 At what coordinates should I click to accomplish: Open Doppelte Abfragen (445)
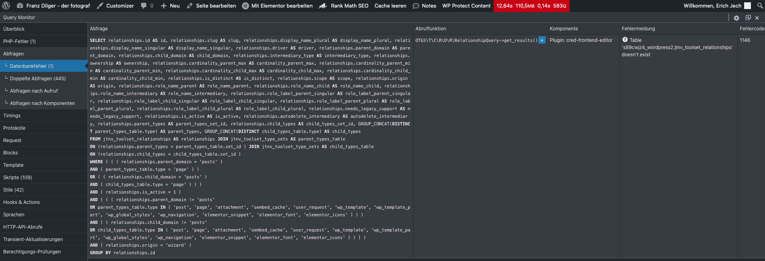44,78
